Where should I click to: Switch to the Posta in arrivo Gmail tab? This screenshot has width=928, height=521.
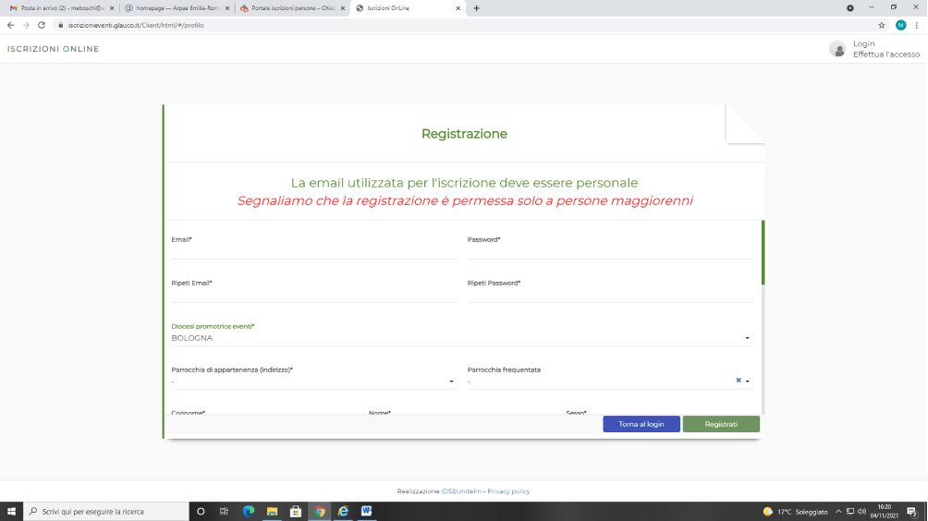point(61,8)
